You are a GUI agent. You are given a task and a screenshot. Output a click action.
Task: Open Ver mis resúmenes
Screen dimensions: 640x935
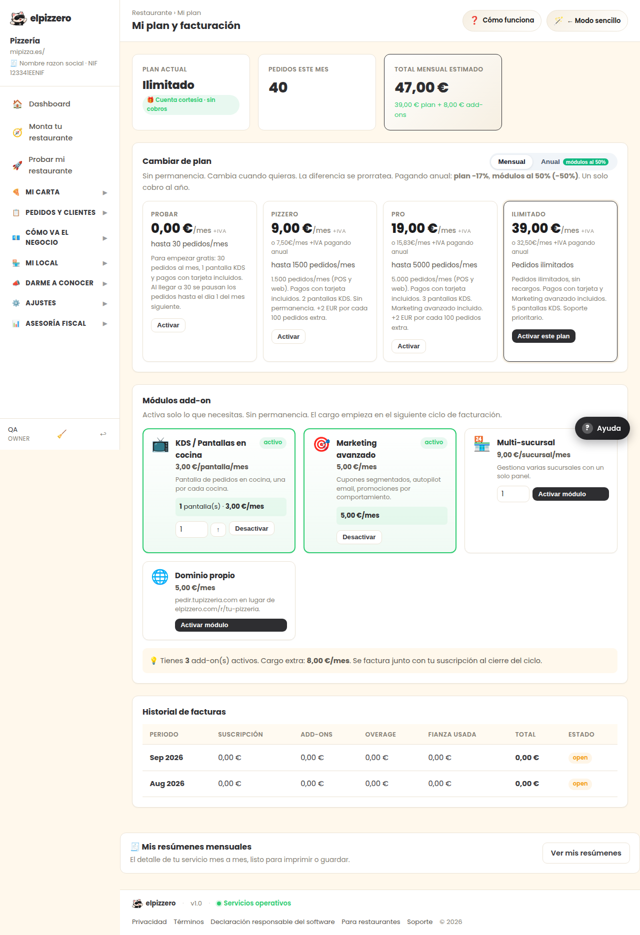pos(586,853)
